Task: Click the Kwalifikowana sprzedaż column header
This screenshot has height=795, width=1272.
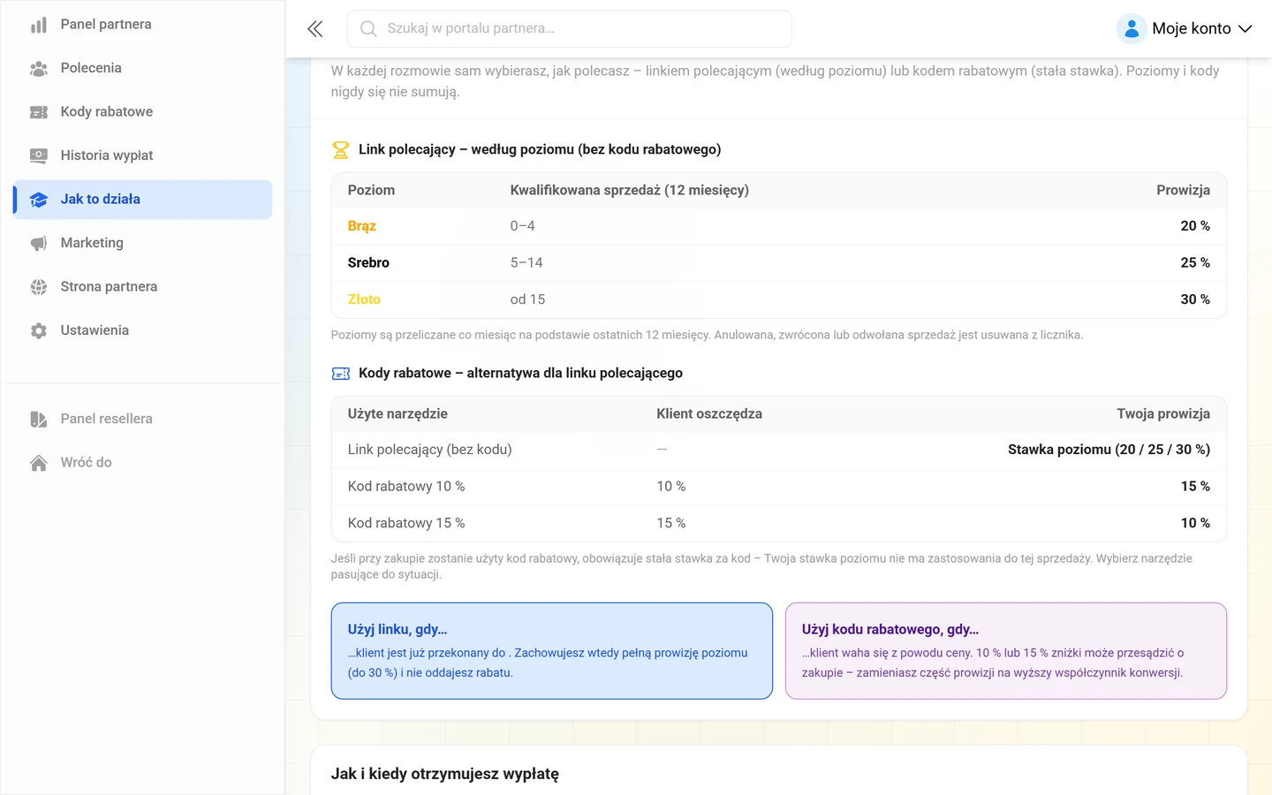Action: coord(629,190)
